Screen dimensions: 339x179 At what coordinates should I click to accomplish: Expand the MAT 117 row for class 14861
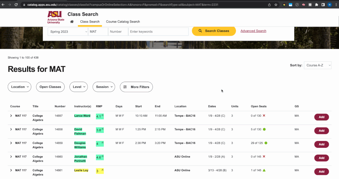[x=11, y=170]
